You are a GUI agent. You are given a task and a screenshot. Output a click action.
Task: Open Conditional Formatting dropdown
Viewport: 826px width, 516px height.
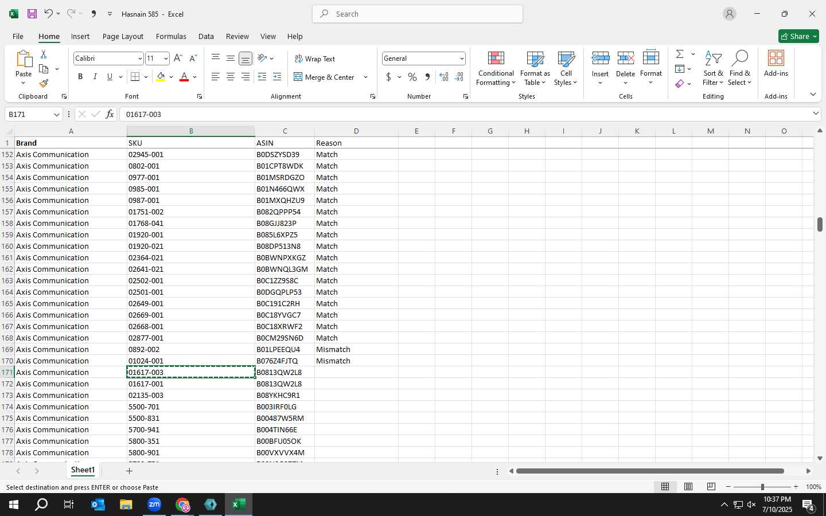tap(496, 68)
